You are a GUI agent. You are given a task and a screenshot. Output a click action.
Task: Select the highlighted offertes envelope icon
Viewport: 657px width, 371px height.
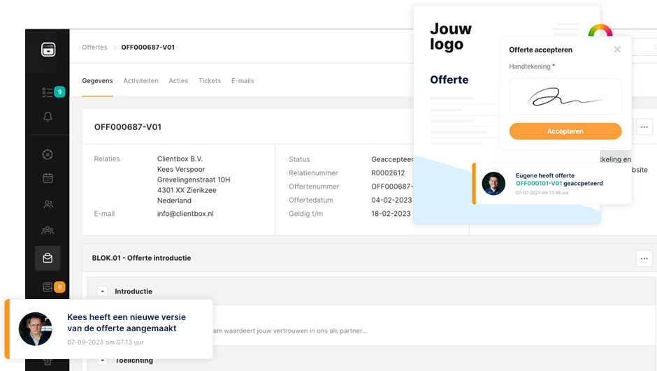tap(48, 258)
